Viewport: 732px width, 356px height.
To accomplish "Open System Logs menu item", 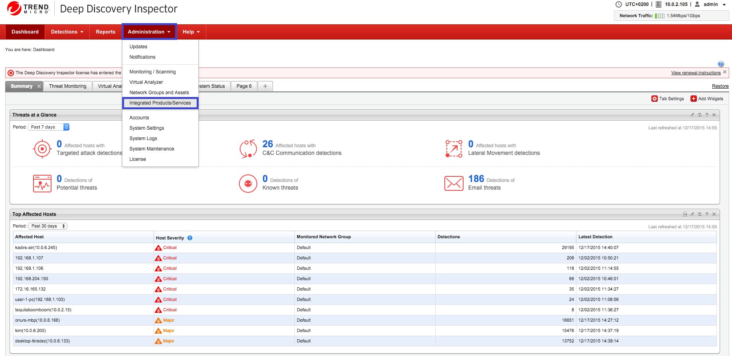I will (x=143, y=138).
